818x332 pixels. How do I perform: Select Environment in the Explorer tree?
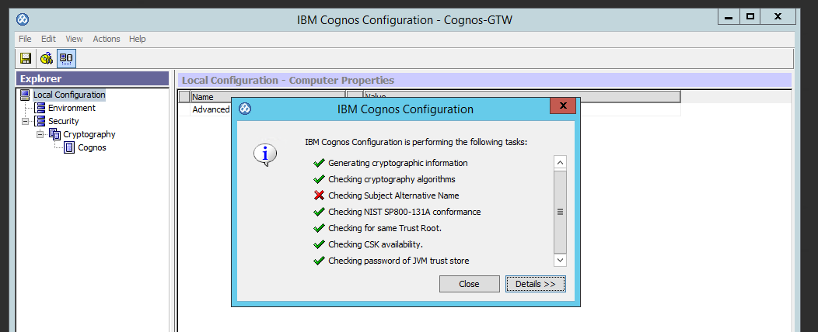click(72, 109)
